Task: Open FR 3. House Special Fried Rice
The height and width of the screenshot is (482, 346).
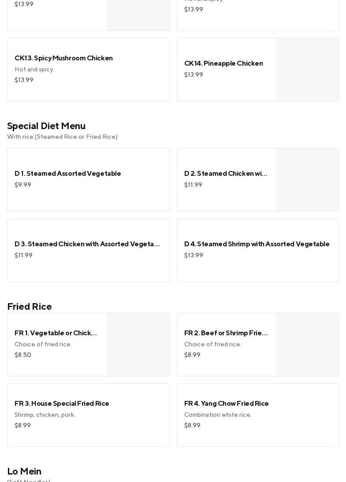Action: [x=62, y=404]
